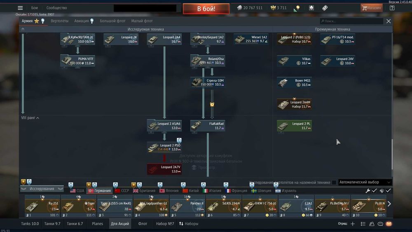Select the Флот preset
This screenshot has height=232, width=412.
pyautogui.click(x=143, y=224)
